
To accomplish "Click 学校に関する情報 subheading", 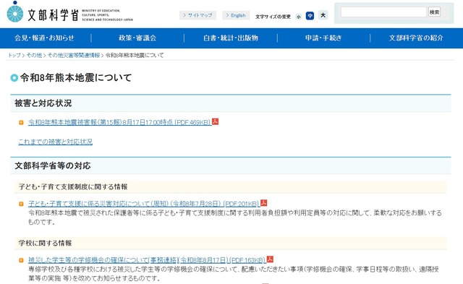I will pyautogui.click(x=45, y=243).
